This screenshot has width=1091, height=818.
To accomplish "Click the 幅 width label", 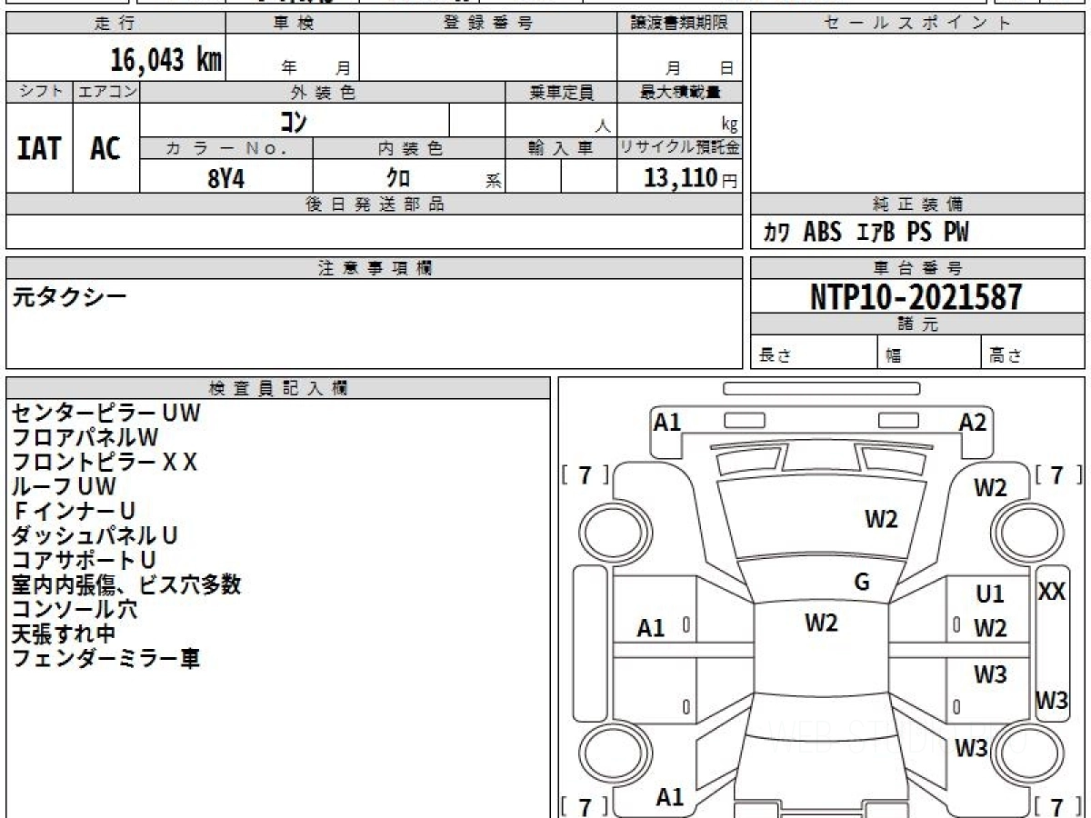I will click(895, 356).
